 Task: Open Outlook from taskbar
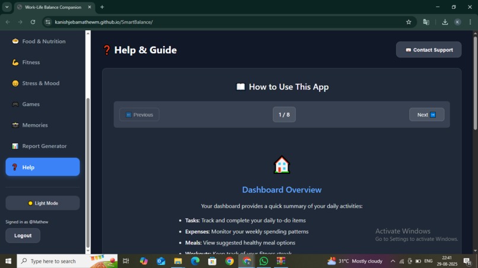click(x=161, y=261)
